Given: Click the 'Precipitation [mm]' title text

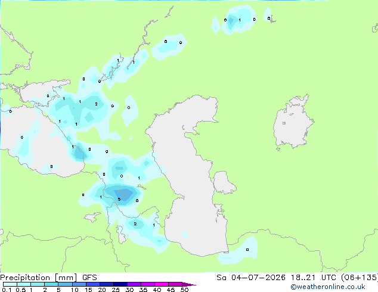Looking at the screenshot, I should (39, 278).
